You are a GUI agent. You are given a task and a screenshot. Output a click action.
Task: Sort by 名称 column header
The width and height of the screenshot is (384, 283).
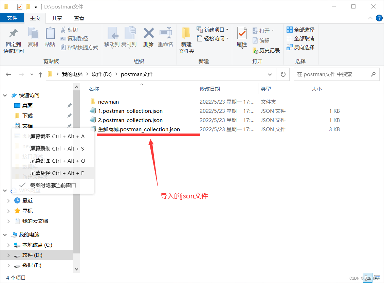click(94, 89)
